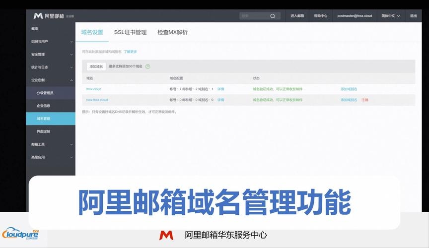This screenshot has width=429, height=248.
Task: Click status text in fnsx.cloud row
Action: tap(278, 89)
